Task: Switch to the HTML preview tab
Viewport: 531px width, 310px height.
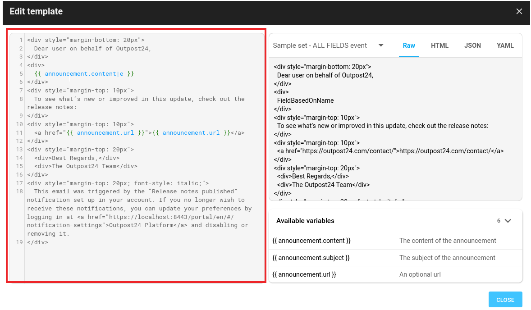Action: coord(439,46)
